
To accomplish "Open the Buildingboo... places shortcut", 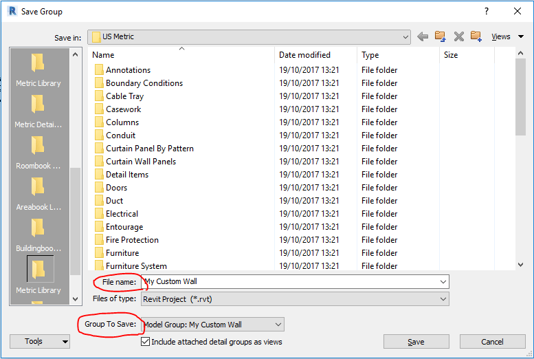I will (x=38, y=235).
